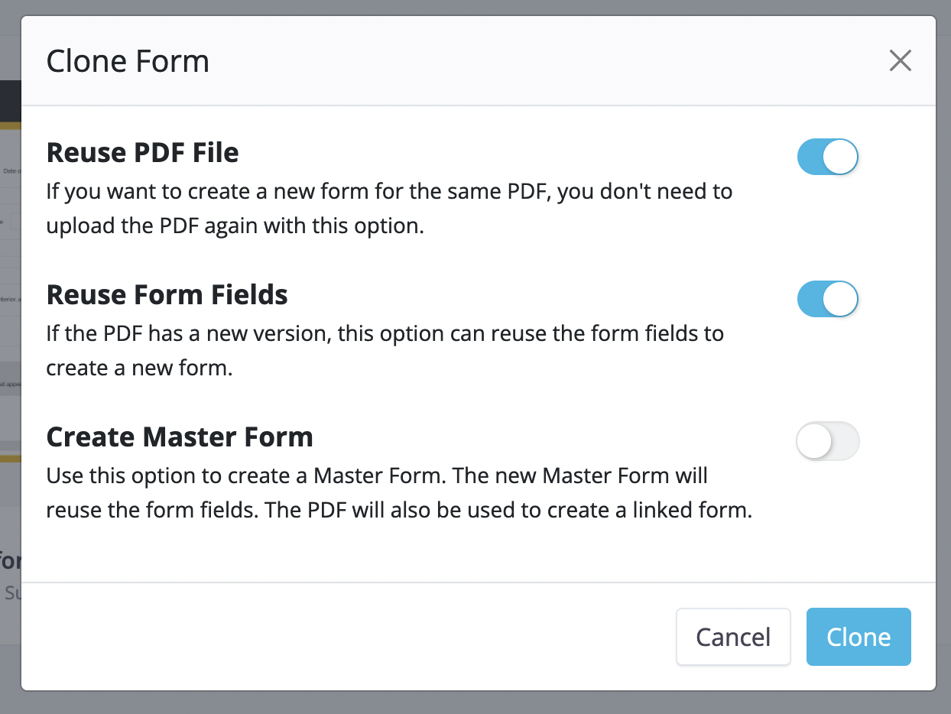Click the "Create Master Form" heading

click(x=180, y=437)
